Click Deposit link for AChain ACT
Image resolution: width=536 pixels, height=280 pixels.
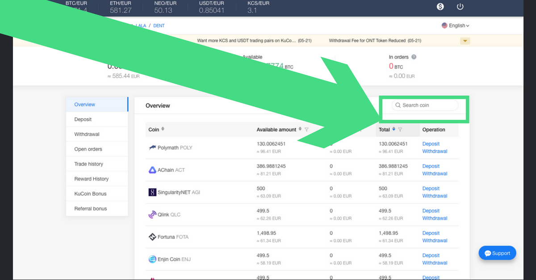(x=431, y=166)
